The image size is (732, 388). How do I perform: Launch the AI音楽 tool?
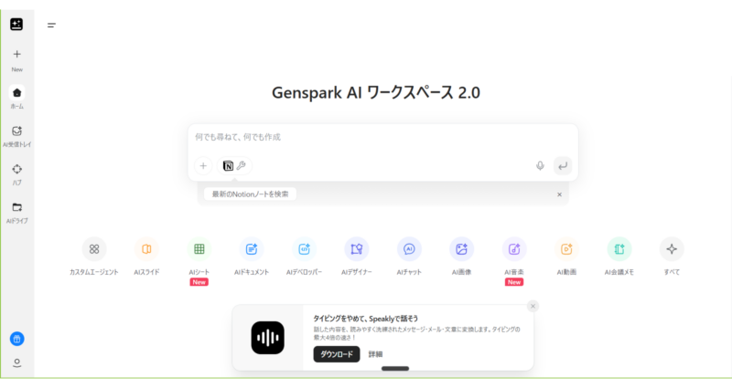[514, 249]
